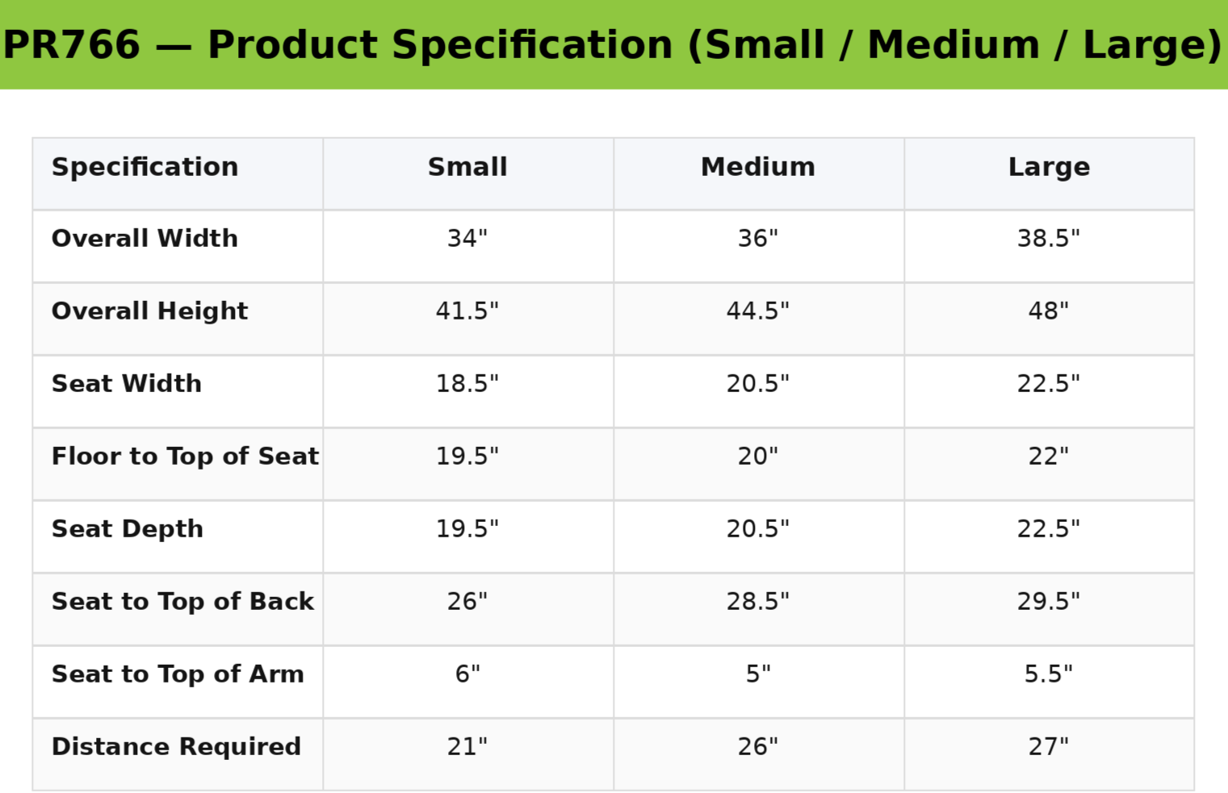The image size is (1228, 793).
Task: Select the Specification column header
Action: coord(145,167)
